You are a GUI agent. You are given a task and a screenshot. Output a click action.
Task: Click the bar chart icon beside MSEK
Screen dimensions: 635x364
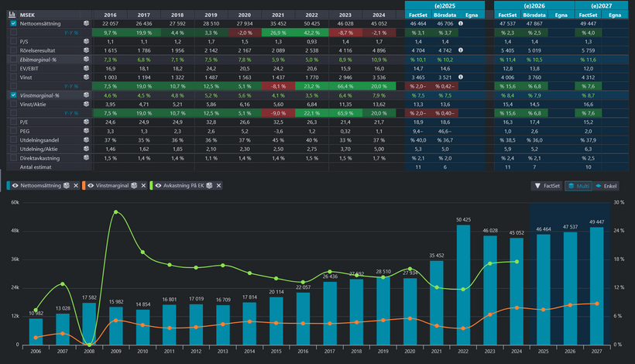(12, 14)
